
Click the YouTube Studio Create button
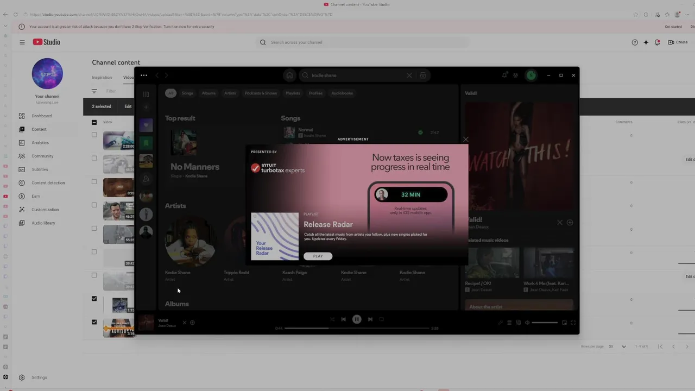tap(678, 42)
